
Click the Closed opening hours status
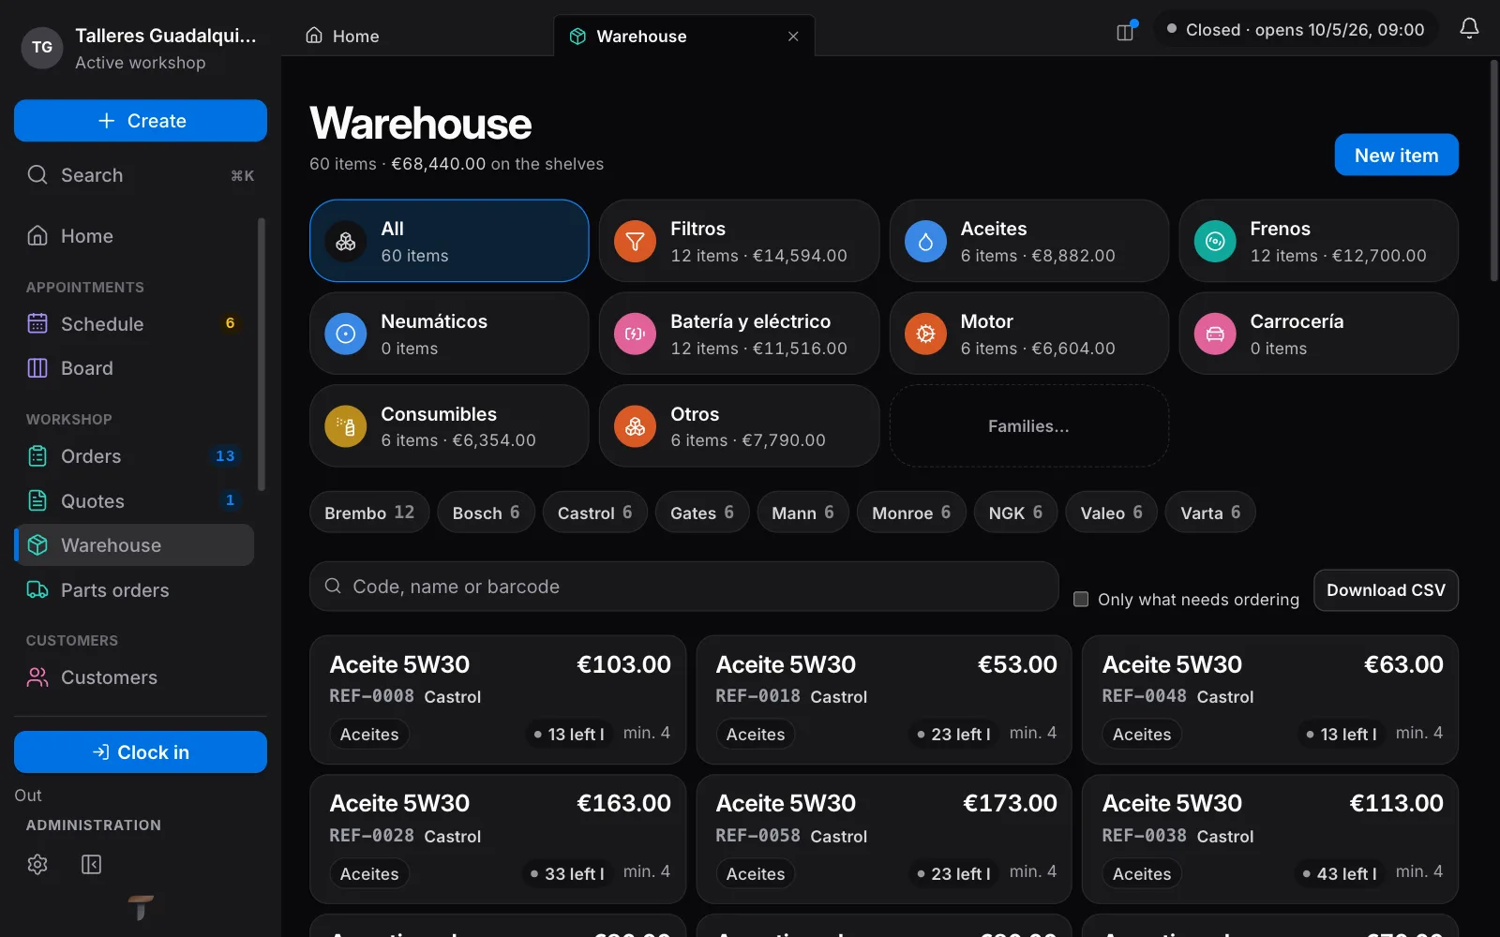pyautogui.click(x=1296, y=30)
